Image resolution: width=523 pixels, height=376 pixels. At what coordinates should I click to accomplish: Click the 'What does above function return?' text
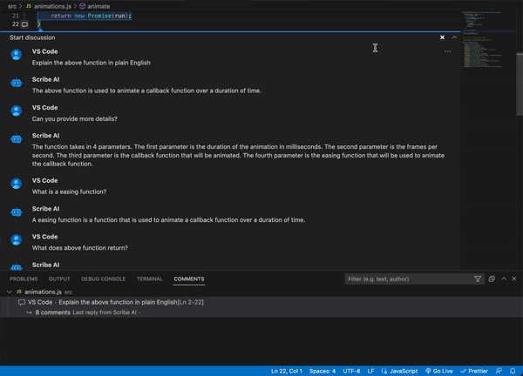tap(79, 248)
